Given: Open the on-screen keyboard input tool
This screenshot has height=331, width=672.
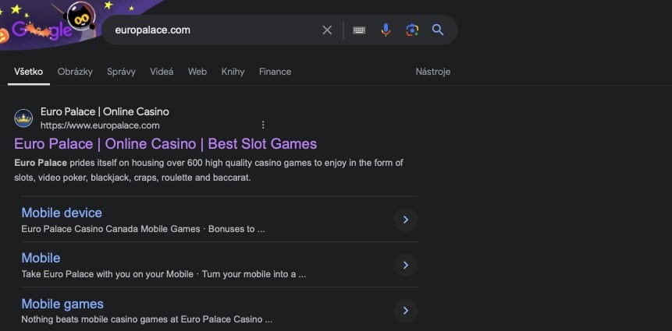Looking at the screenshot, I should (x=359, y=30).
